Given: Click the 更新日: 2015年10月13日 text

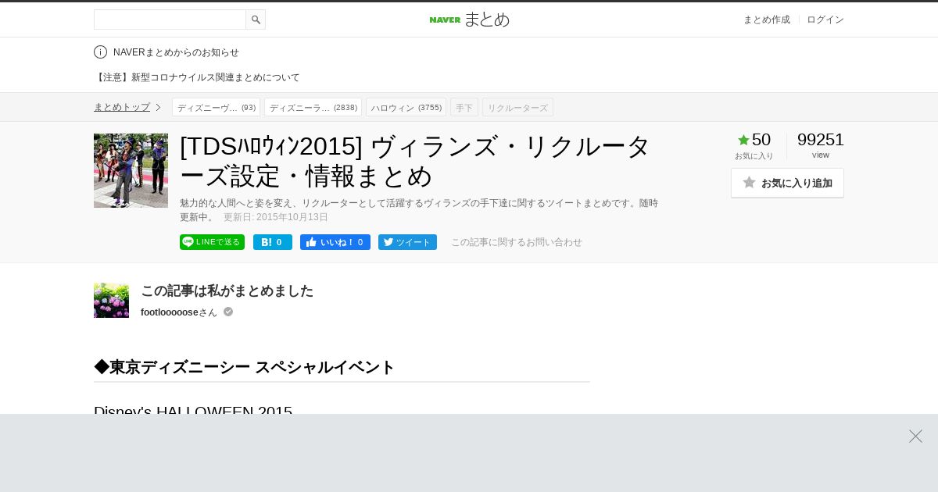Looking at the screenshot, I should click(x=276, y=217).
